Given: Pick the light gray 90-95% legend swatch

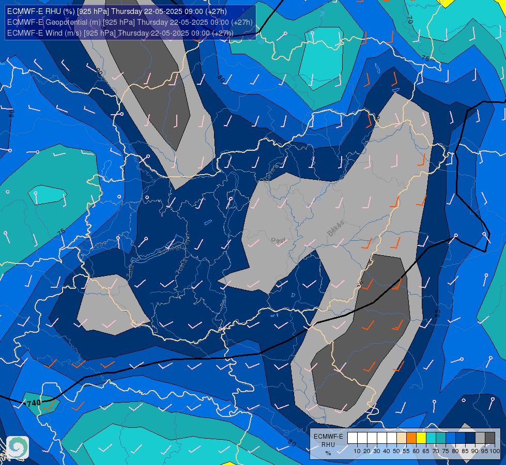Looking at the screenshot, I should 480,438.
